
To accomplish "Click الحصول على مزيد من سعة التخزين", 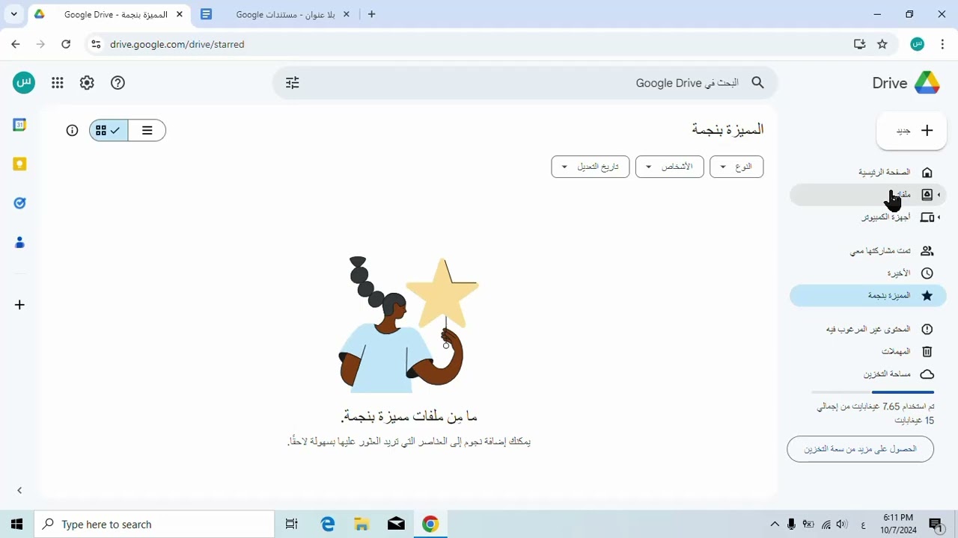I will [860, 449].
